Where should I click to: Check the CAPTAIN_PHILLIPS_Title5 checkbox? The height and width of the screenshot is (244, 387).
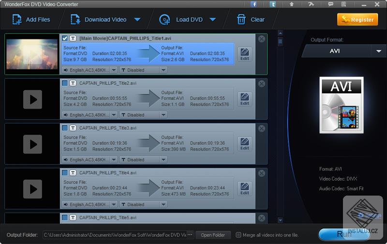pos(65,217)
